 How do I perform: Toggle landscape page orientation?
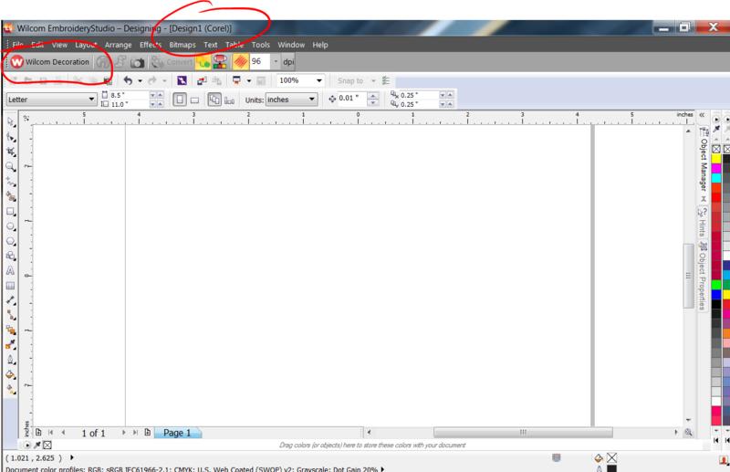[x=195, y=100]
